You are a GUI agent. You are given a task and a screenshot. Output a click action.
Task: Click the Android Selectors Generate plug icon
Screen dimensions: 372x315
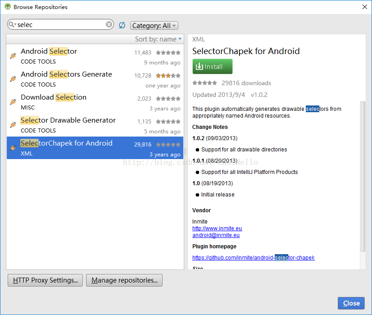[x=13, y=79]
